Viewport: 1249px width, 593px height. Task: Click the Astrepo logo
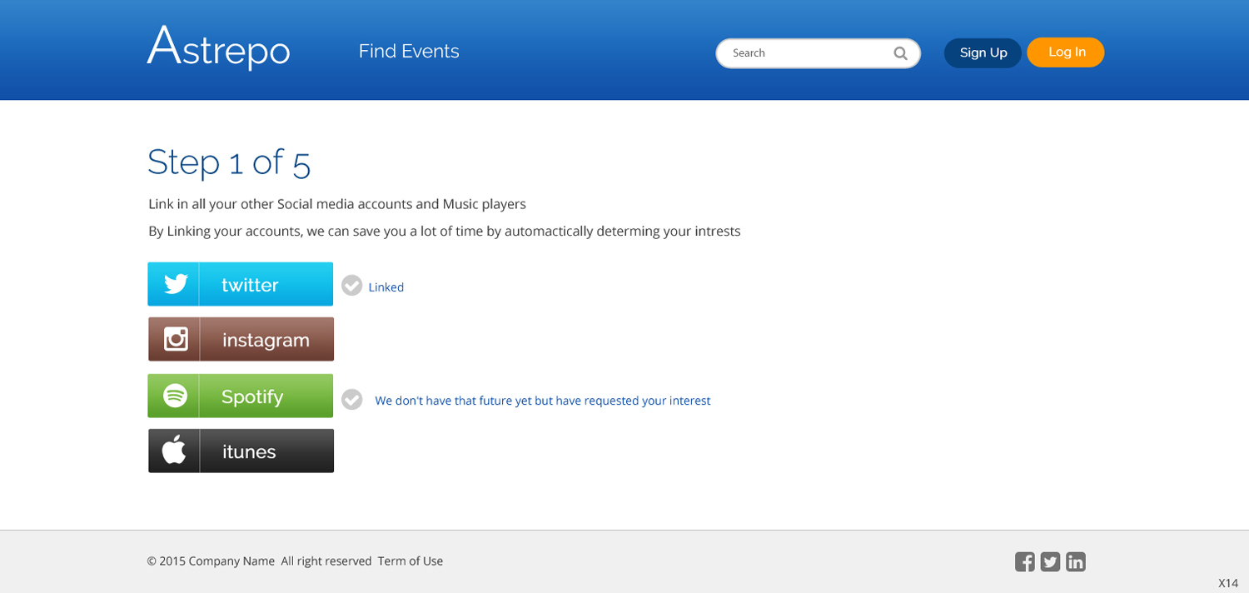coord(218,47)
